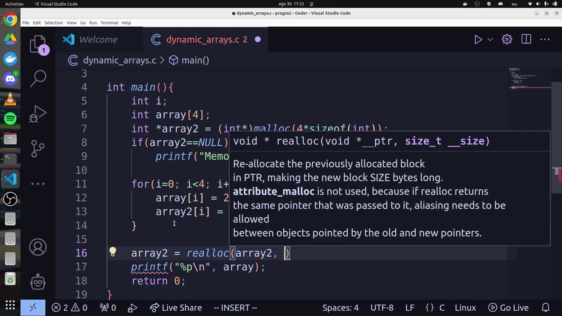The height and width of the screenshot is (316, 562).
Task: Open Accounts icon in activity bar
Action: tap(38, 247)
